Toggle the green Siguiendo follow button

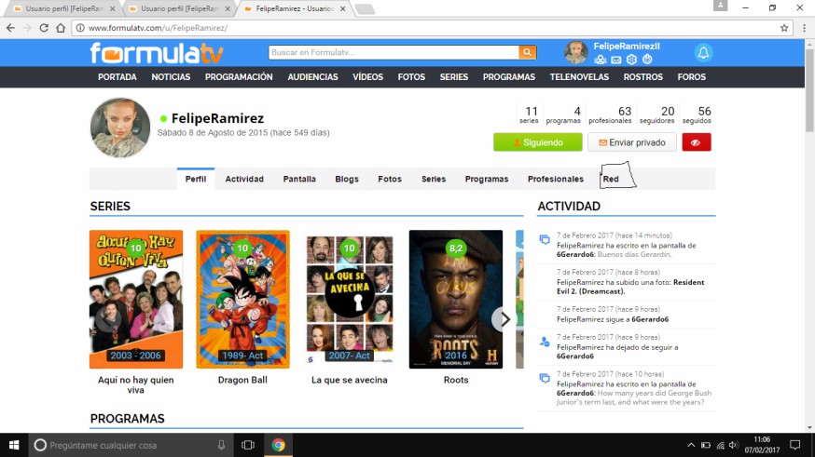537,142
